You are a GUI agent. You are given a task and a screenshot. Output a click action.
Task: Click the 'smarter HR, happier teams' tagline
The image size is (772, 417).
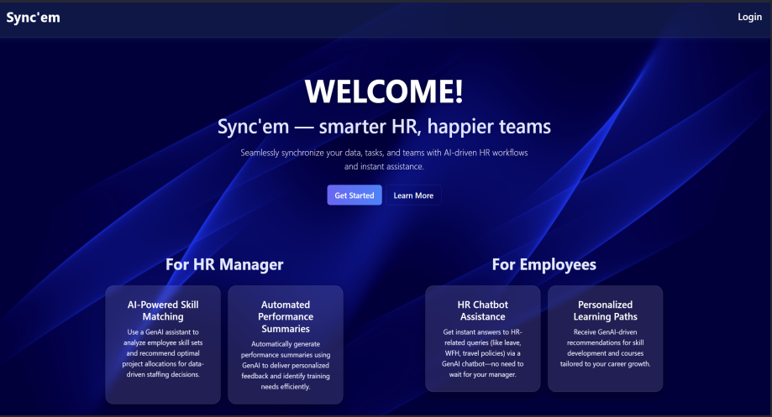(384, 127)
